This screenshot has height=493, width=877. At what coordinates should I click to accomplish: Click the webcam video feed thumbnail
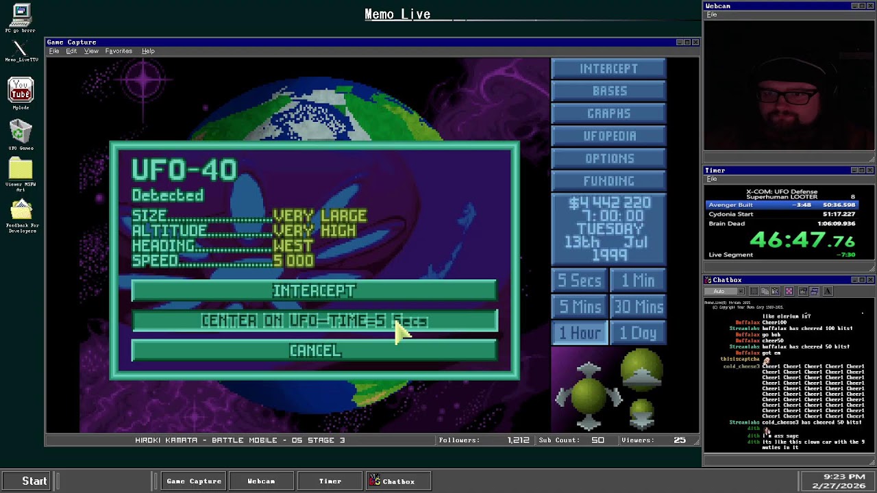tap(789, 84)
